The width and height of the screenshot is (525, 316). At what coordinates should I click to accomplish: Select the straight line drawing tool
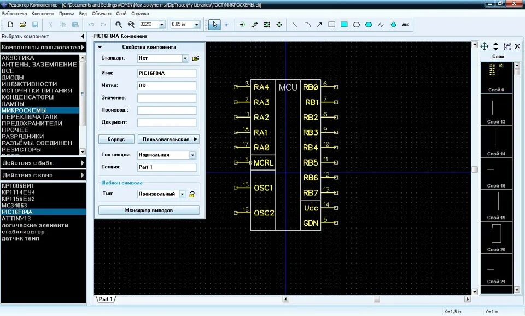[295, 25]
